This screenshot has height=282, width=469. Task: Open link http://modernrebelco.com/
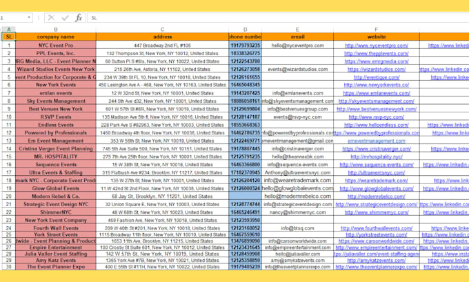click(377, 197)
